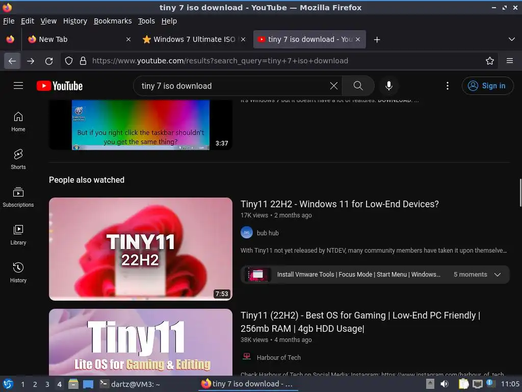
Task: Open Subscriptions in the YouTube sidebar
Action: click(x=18, y=198)
